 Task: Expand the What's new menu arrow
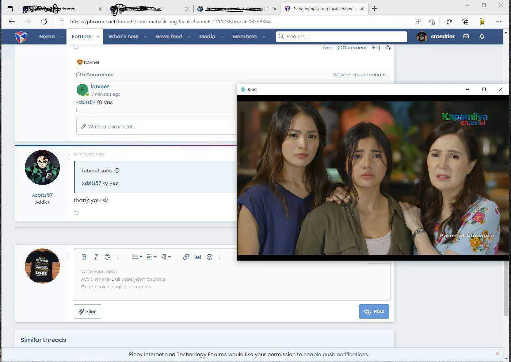point(145,36)
